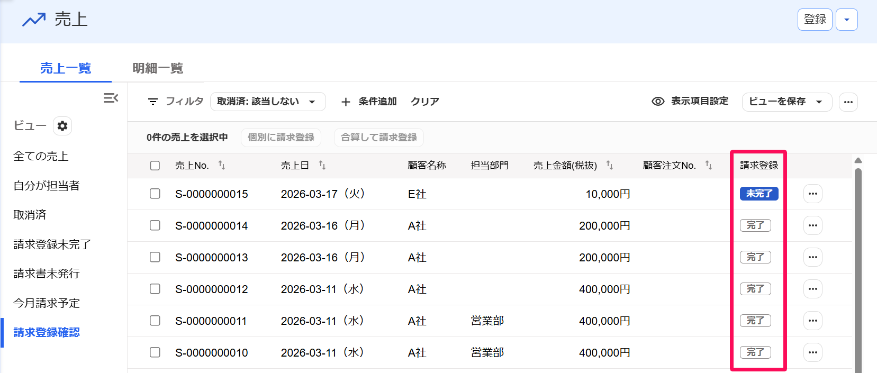Select the 請求登録確認 view

47,332
